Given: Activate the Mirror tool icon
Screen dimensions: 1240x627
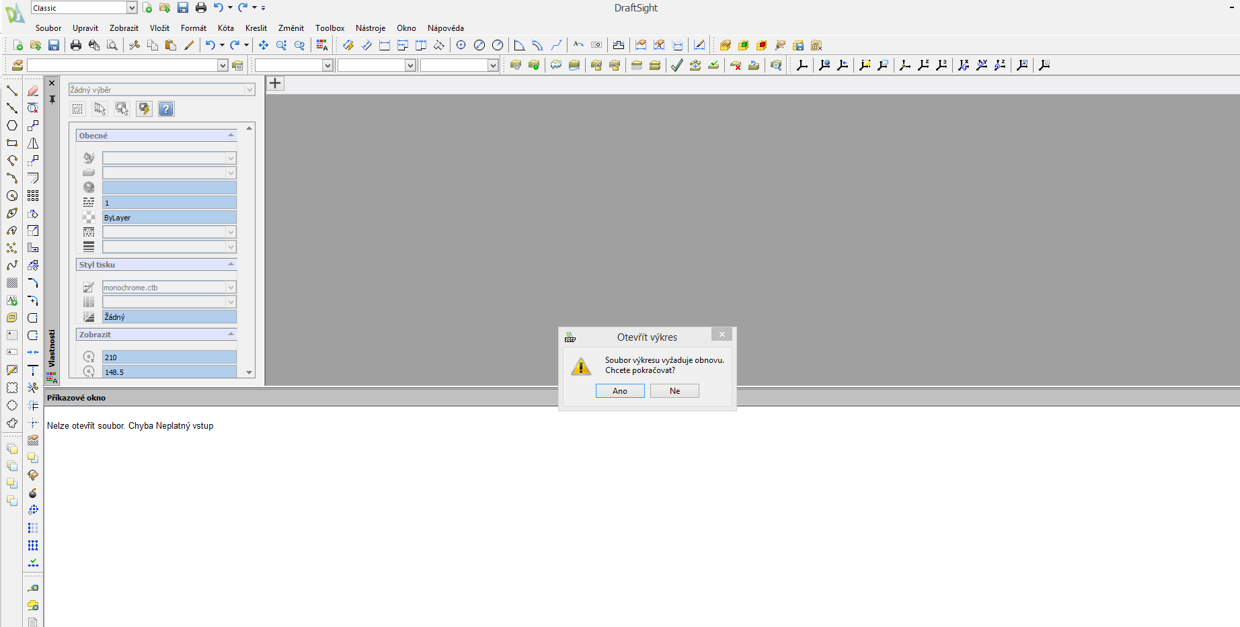Looking at the screenshot, I should pyautogui.click(x=33, y=143).
